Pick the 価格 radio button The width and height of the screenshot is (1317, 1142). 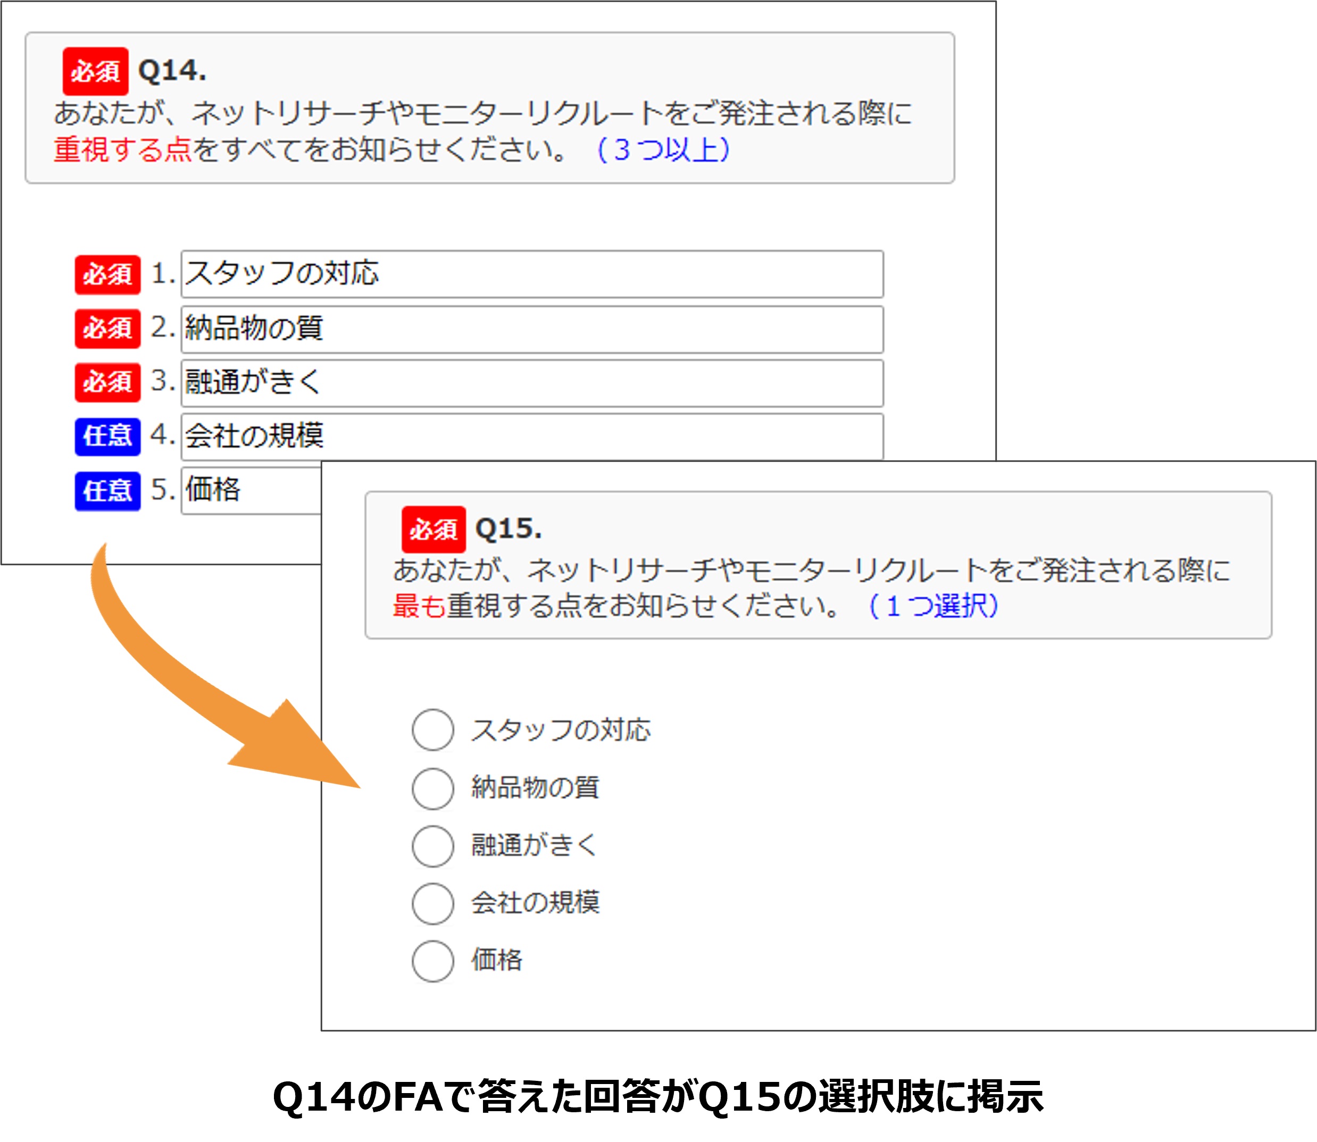click(x=433, y=961)
